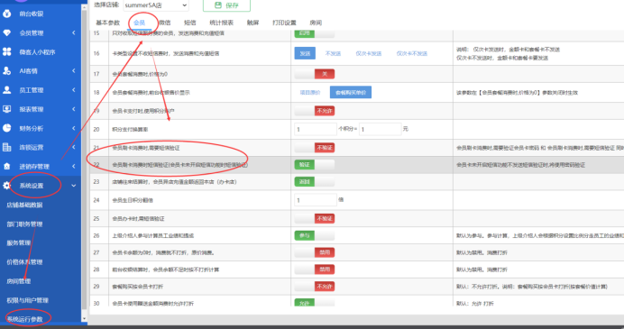Click the diamond icon beside 会员管理

[x=7, y=33]
